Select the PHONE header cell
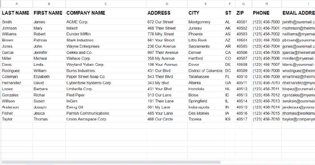 (267, 13)
